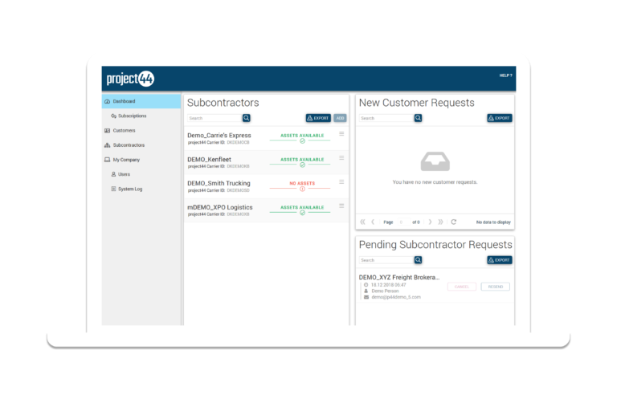Open Subcontractors in the sidebar

pyautogui.click(x=129, y=145)
